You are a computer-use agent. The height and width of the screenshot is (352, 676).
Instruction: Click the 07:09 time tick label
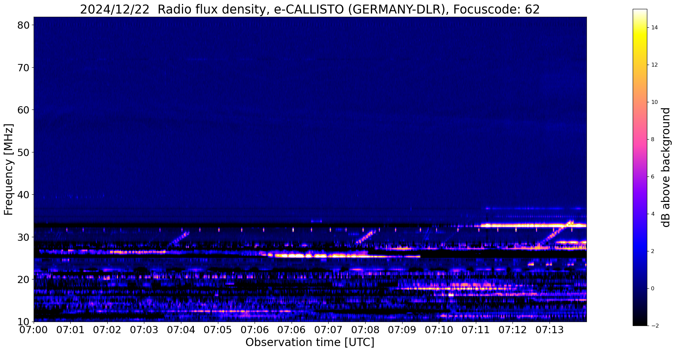[x=402, y=330]
